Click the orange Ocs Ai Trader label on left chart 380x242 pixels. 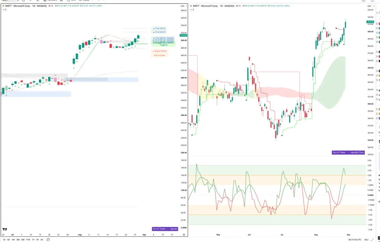tap(159, 55)
